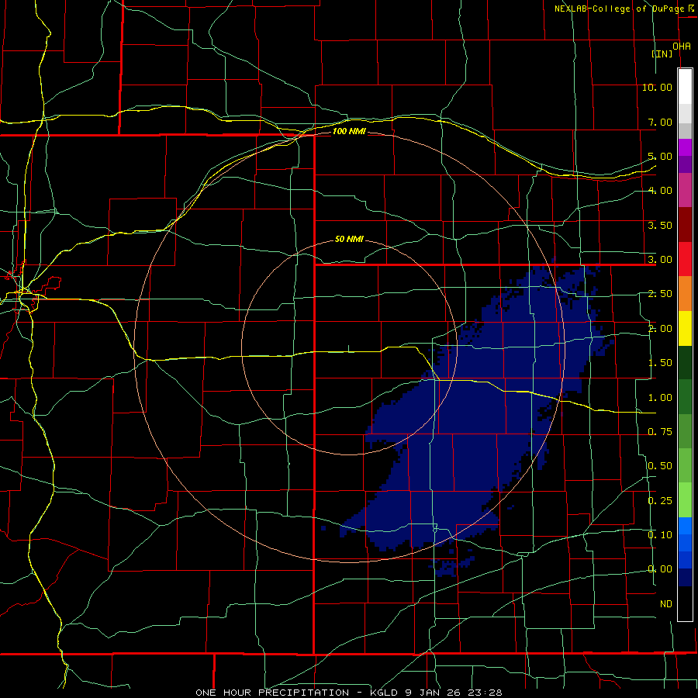Screen dimensions: 698x698
Task: Click the 50 NMI range ring label
Action: pos(349,239)
